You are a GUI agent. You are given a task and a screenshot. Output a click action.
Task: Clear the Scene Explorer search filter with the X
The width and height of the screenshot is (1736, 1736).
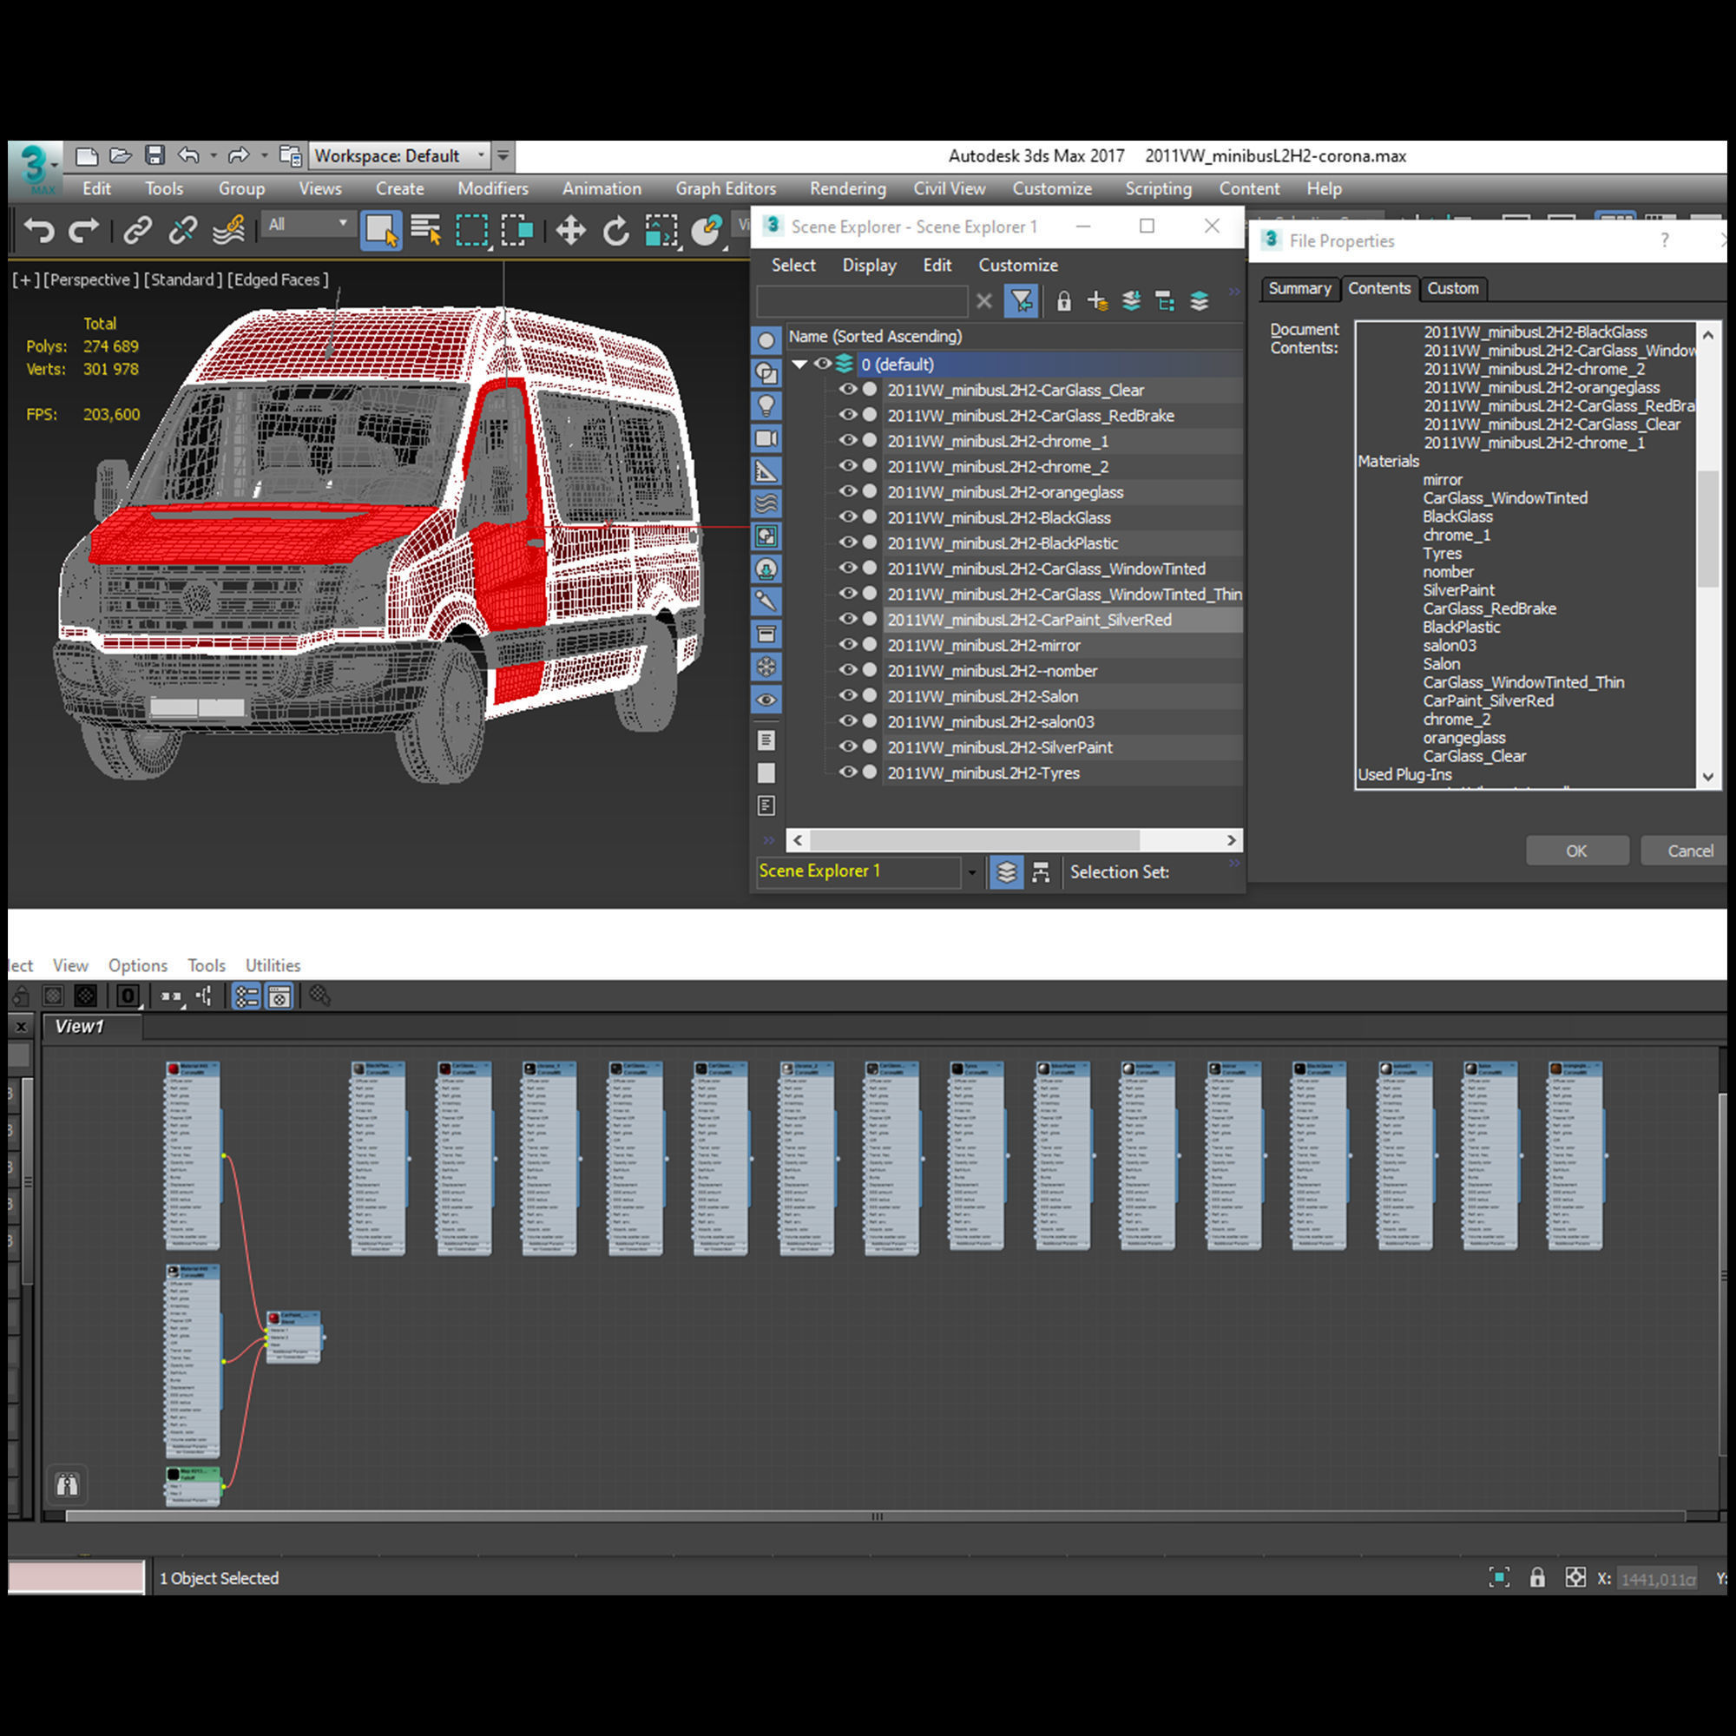click(x=984, y=301)
